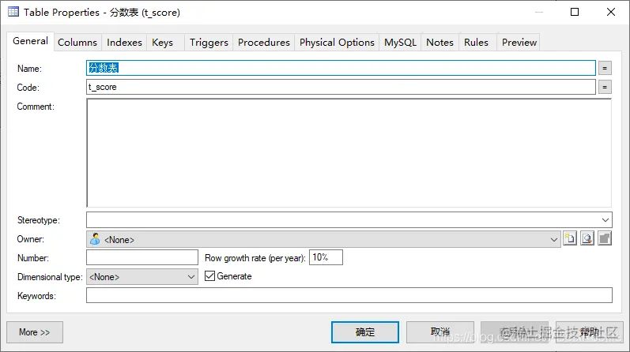
Task: Click the 帮助 help button
Action: point(590,332)
